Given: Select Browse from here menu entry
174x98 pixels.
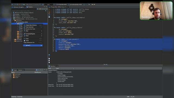Looking at the screenshot, I should (33, 29).
